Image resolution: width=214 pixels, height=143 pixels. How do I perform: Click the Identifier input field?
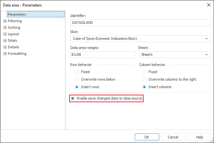(x=140, y=23)
